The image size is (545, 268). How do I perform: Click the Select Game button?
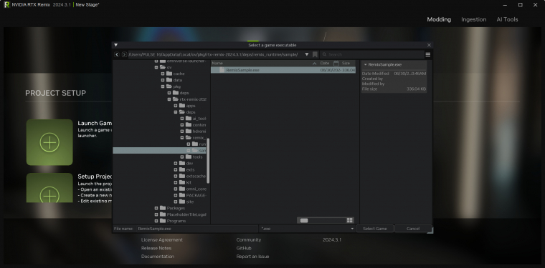pos(374,229)
